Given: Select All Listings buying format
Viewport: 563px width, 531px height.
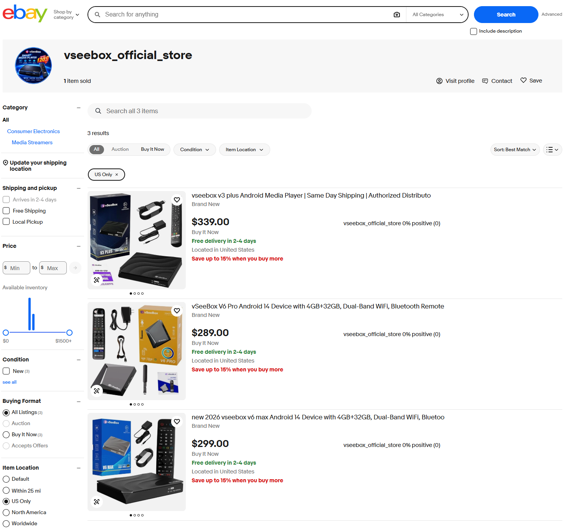Looking at the screenshot, I should click(6, 413).
